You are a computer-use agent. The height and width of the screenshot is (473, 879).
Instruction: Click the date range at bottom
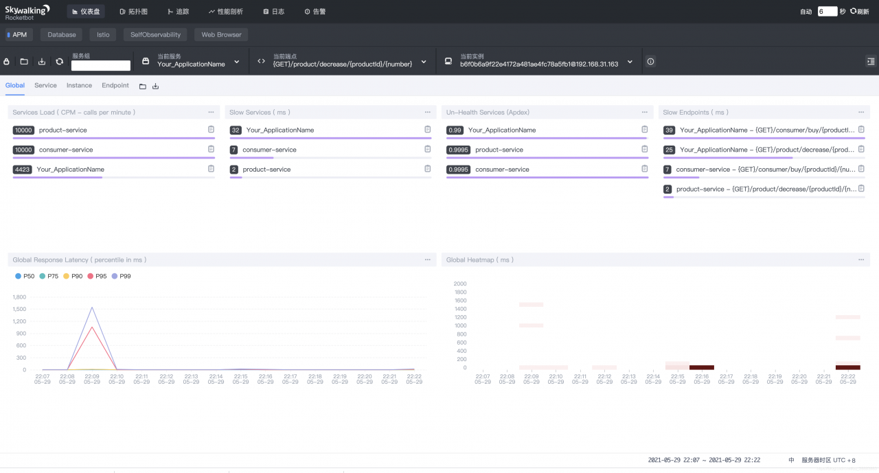704,460
